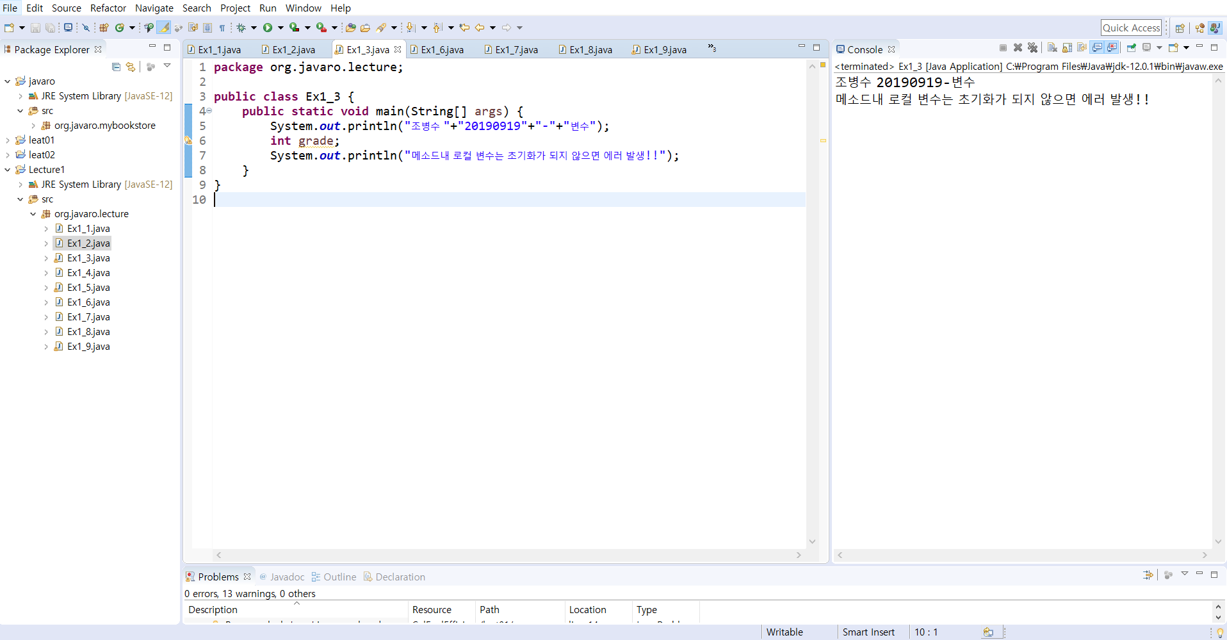Screen dimensions: 1227x640
Task: Click the Terminate stop icon in Console
Action: point(1003,48)
